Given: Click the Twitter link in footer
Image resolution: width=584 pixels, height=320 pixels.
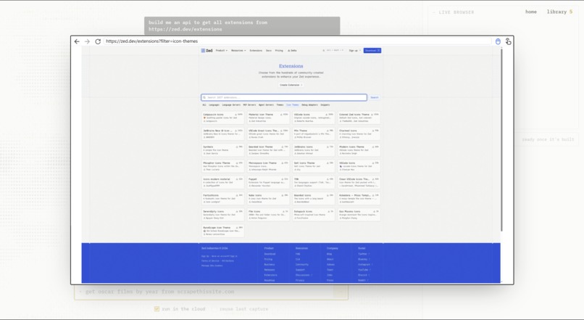Looking at the screenshot, I should 363,254.
